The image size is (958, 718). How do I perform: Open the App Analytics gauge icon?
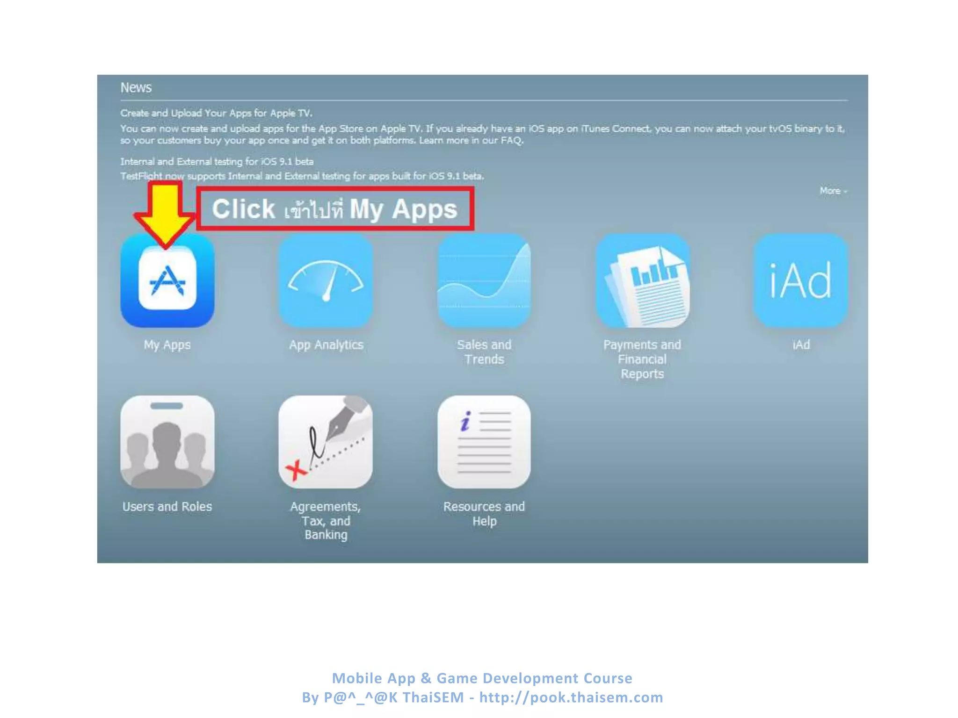(x=326, y=280)
